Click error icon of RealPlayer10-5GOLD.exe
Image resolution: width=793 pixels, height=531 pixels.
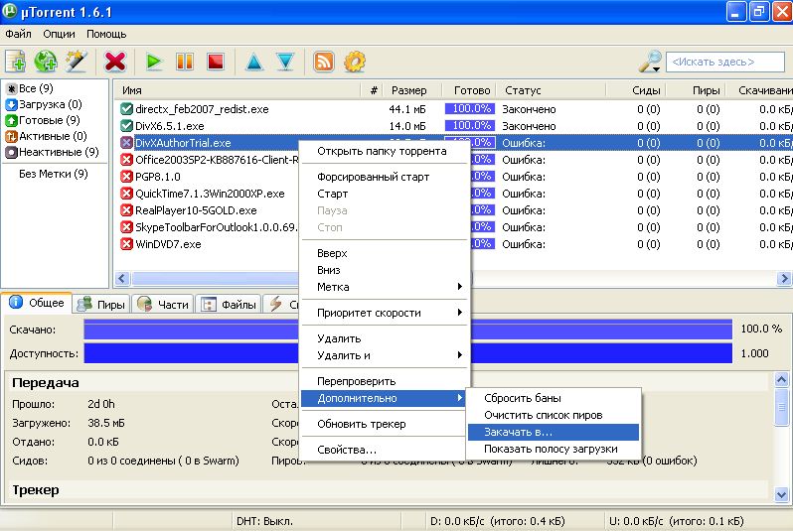[x=126, y=210]
